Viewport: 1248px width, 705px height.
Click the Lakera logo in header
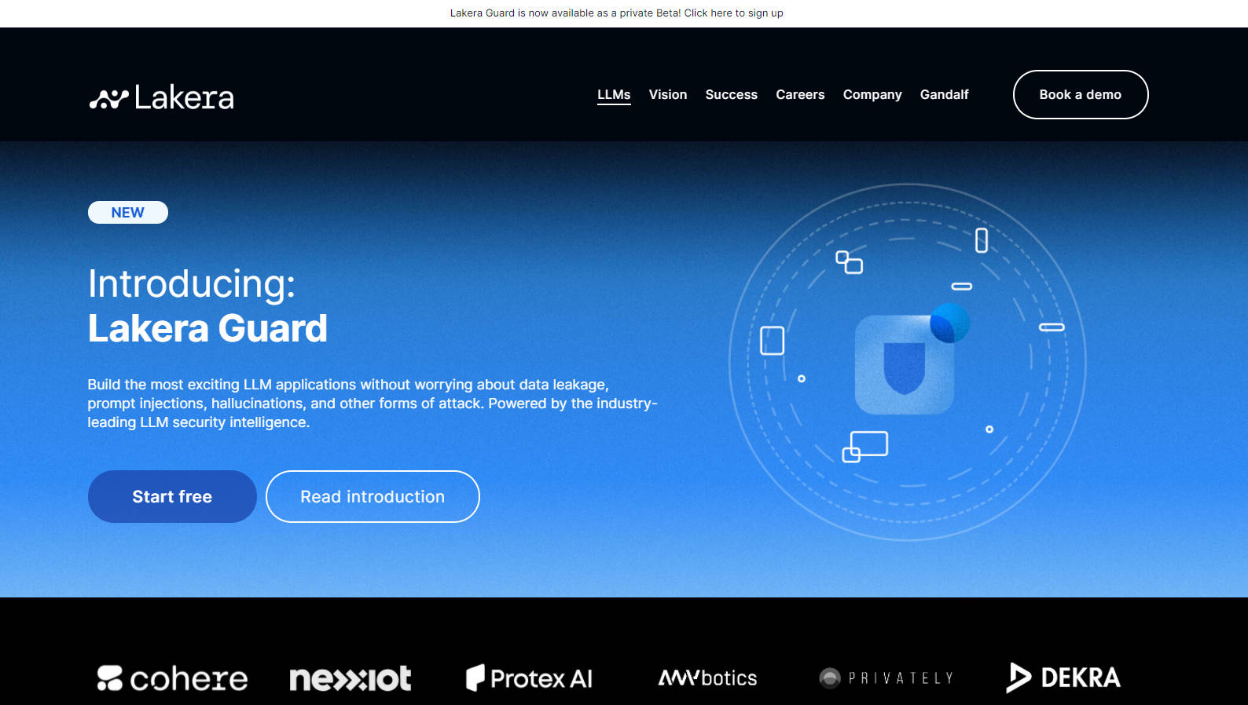click(161, 97)
